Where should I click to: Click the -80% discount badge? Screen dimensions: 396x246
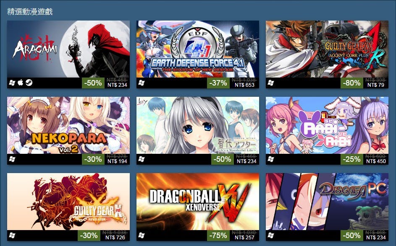click(352, 83)
